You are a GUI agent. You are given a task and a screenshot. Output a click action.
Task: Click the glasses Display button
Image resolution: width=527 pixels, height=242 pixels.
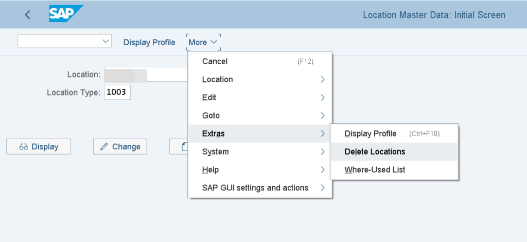tap(39, 146)
